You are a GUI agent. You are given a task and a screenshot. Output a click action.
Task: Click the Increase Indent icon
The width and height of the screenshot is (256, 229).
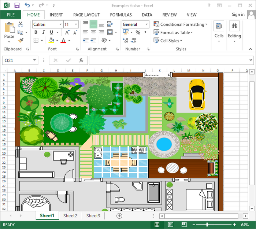[93, 40]
